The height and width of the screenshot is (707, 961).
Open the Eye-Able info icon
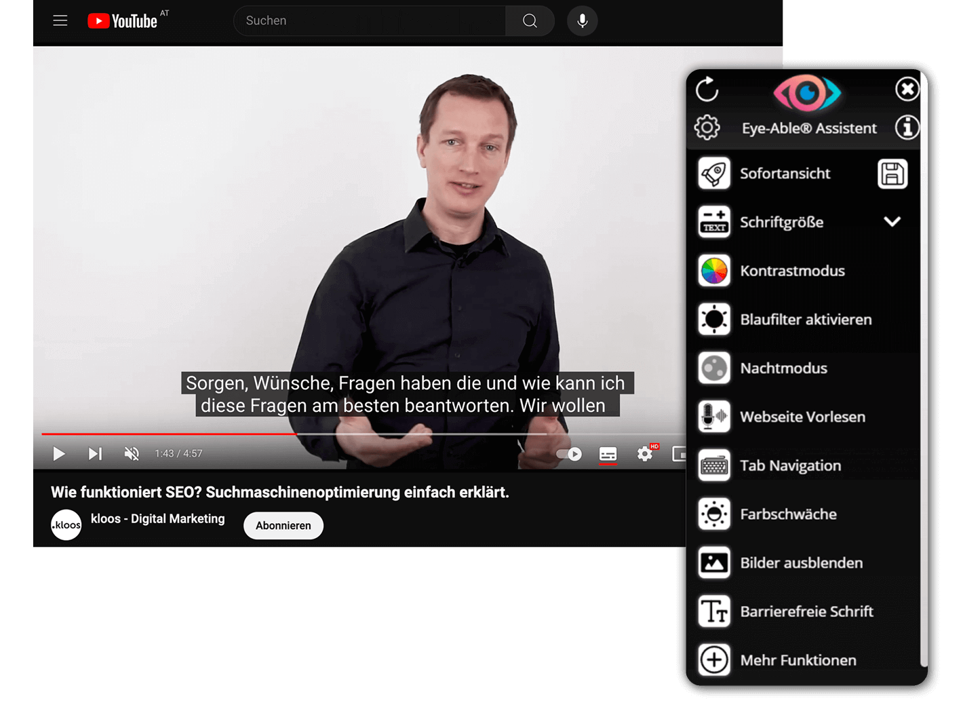click(x=907, y=127)
